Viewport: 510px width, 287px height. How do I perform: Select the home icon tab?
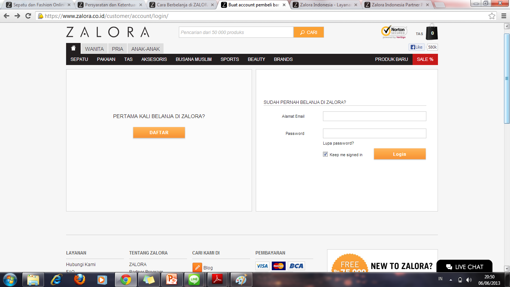[73, 48]
